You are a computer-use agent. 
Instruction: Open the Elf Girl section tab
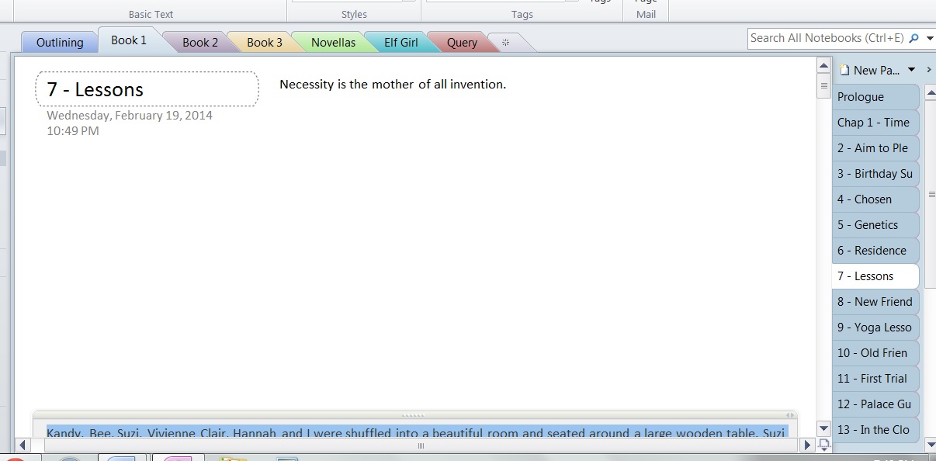click(400, 43)
